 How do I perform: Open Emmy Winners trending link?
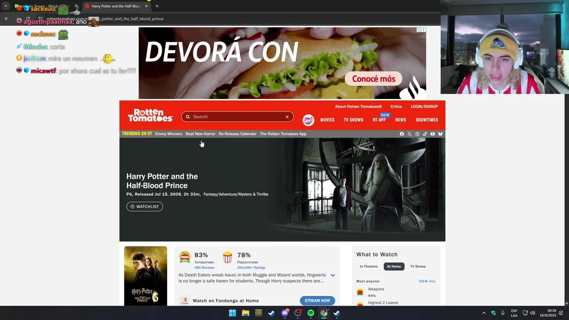click(168, 134)
